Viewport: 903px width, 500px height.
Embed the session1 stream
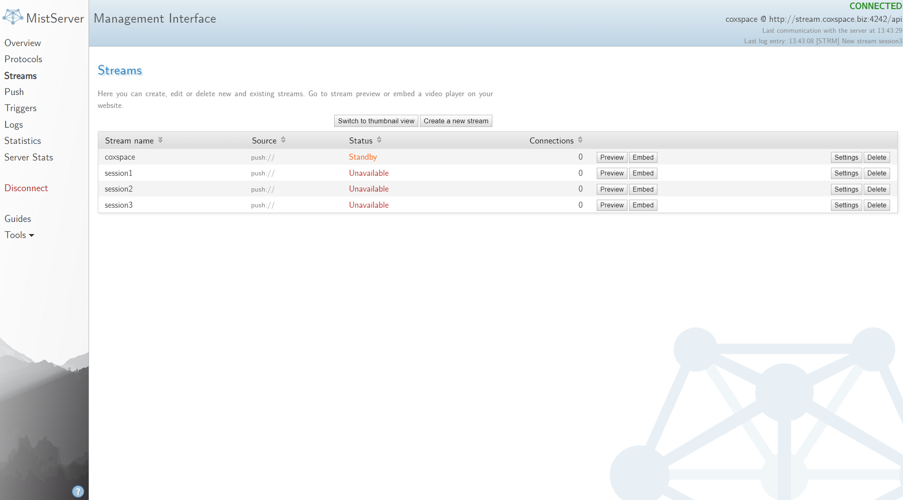click(643, 173)
